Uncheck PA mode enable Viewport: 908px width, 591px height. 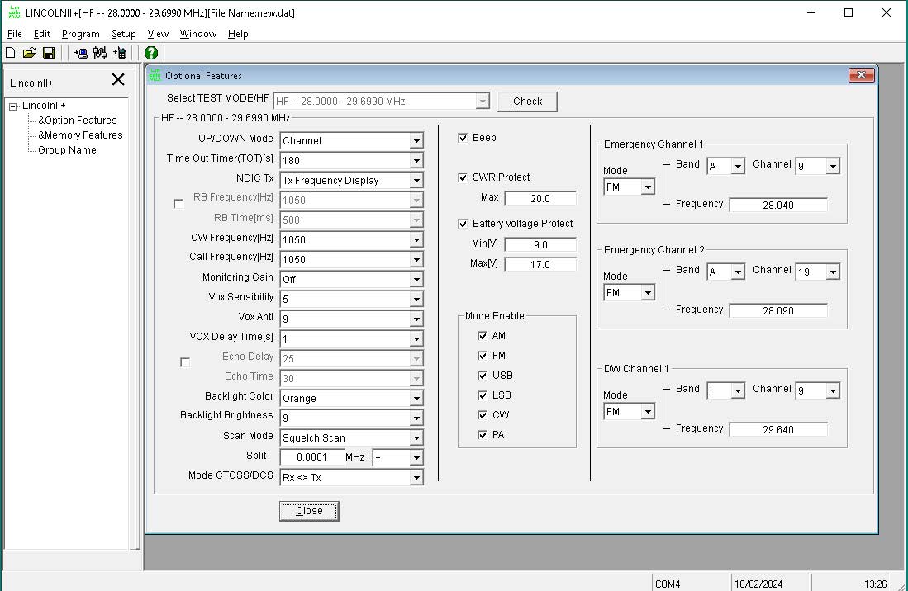pos(483,434)
